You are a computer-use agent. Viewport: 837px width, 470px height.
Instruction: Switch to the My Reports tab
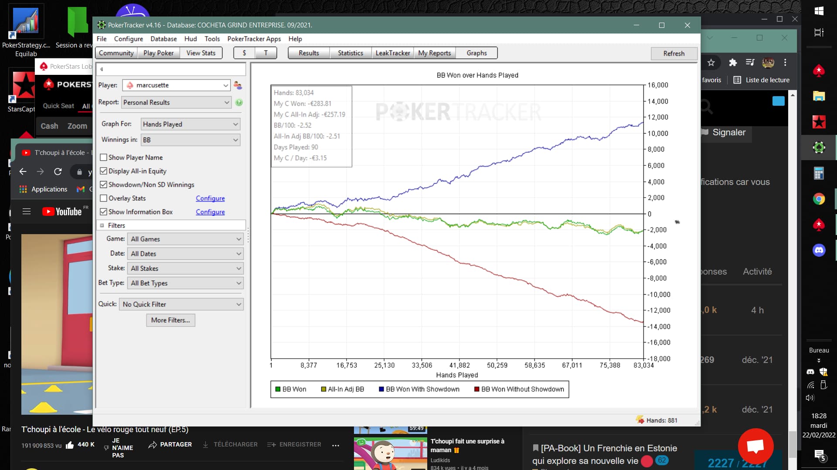435,53
